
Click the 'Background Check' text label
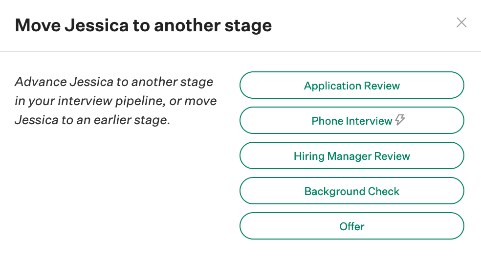[x=352, y=192]
